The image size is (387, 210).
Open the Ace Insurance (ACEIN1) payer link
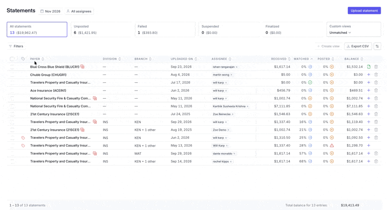point(48,90)
